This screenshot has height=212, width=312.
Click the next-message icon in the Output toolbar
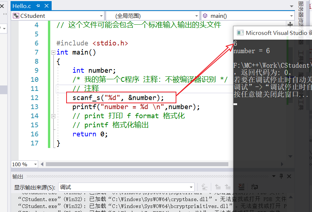click(x=227, y=186)
